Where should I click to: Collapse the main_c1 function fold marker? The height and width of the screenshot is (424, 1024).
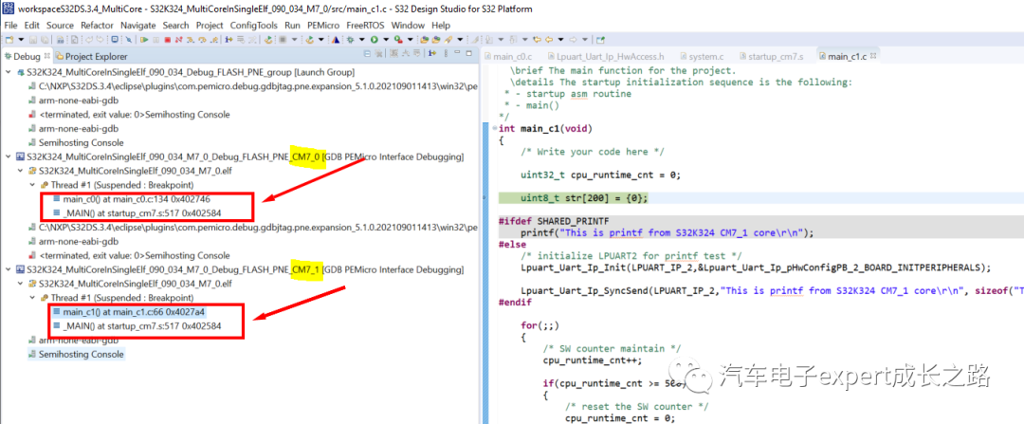(494, 128)
